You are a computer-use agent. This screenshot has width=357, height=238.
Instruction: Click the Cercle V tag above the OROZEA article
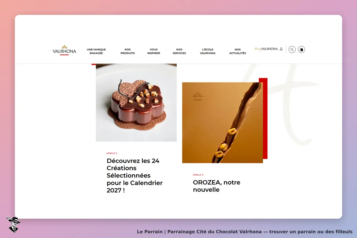click(198, 175)
